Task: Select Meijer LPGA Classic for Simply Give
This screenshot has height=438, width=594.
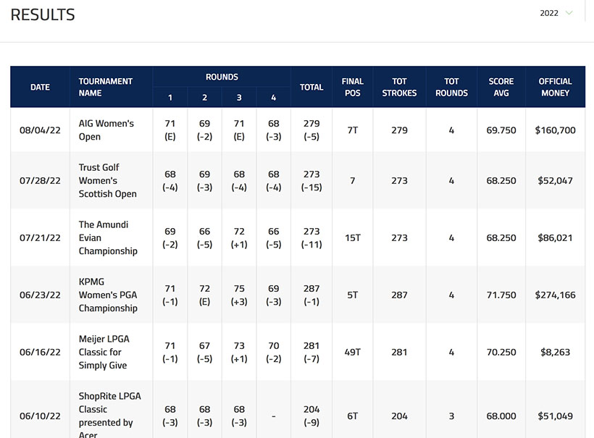Action: pyautogui.click(x=104, y=352)
